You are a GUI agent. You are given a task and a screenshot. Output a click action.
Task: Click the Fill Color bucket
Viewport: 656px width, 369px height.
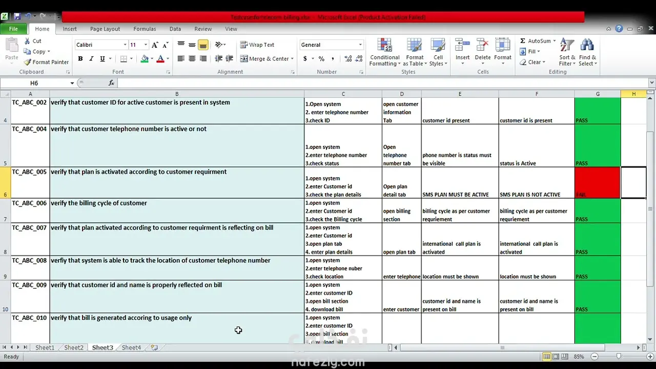(145, 59)
